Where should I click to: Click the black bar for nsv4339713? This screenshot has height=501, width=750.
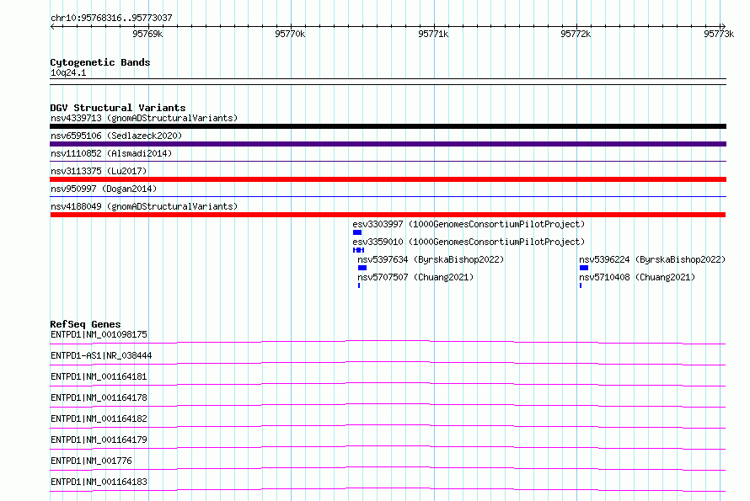click(388, 126)
